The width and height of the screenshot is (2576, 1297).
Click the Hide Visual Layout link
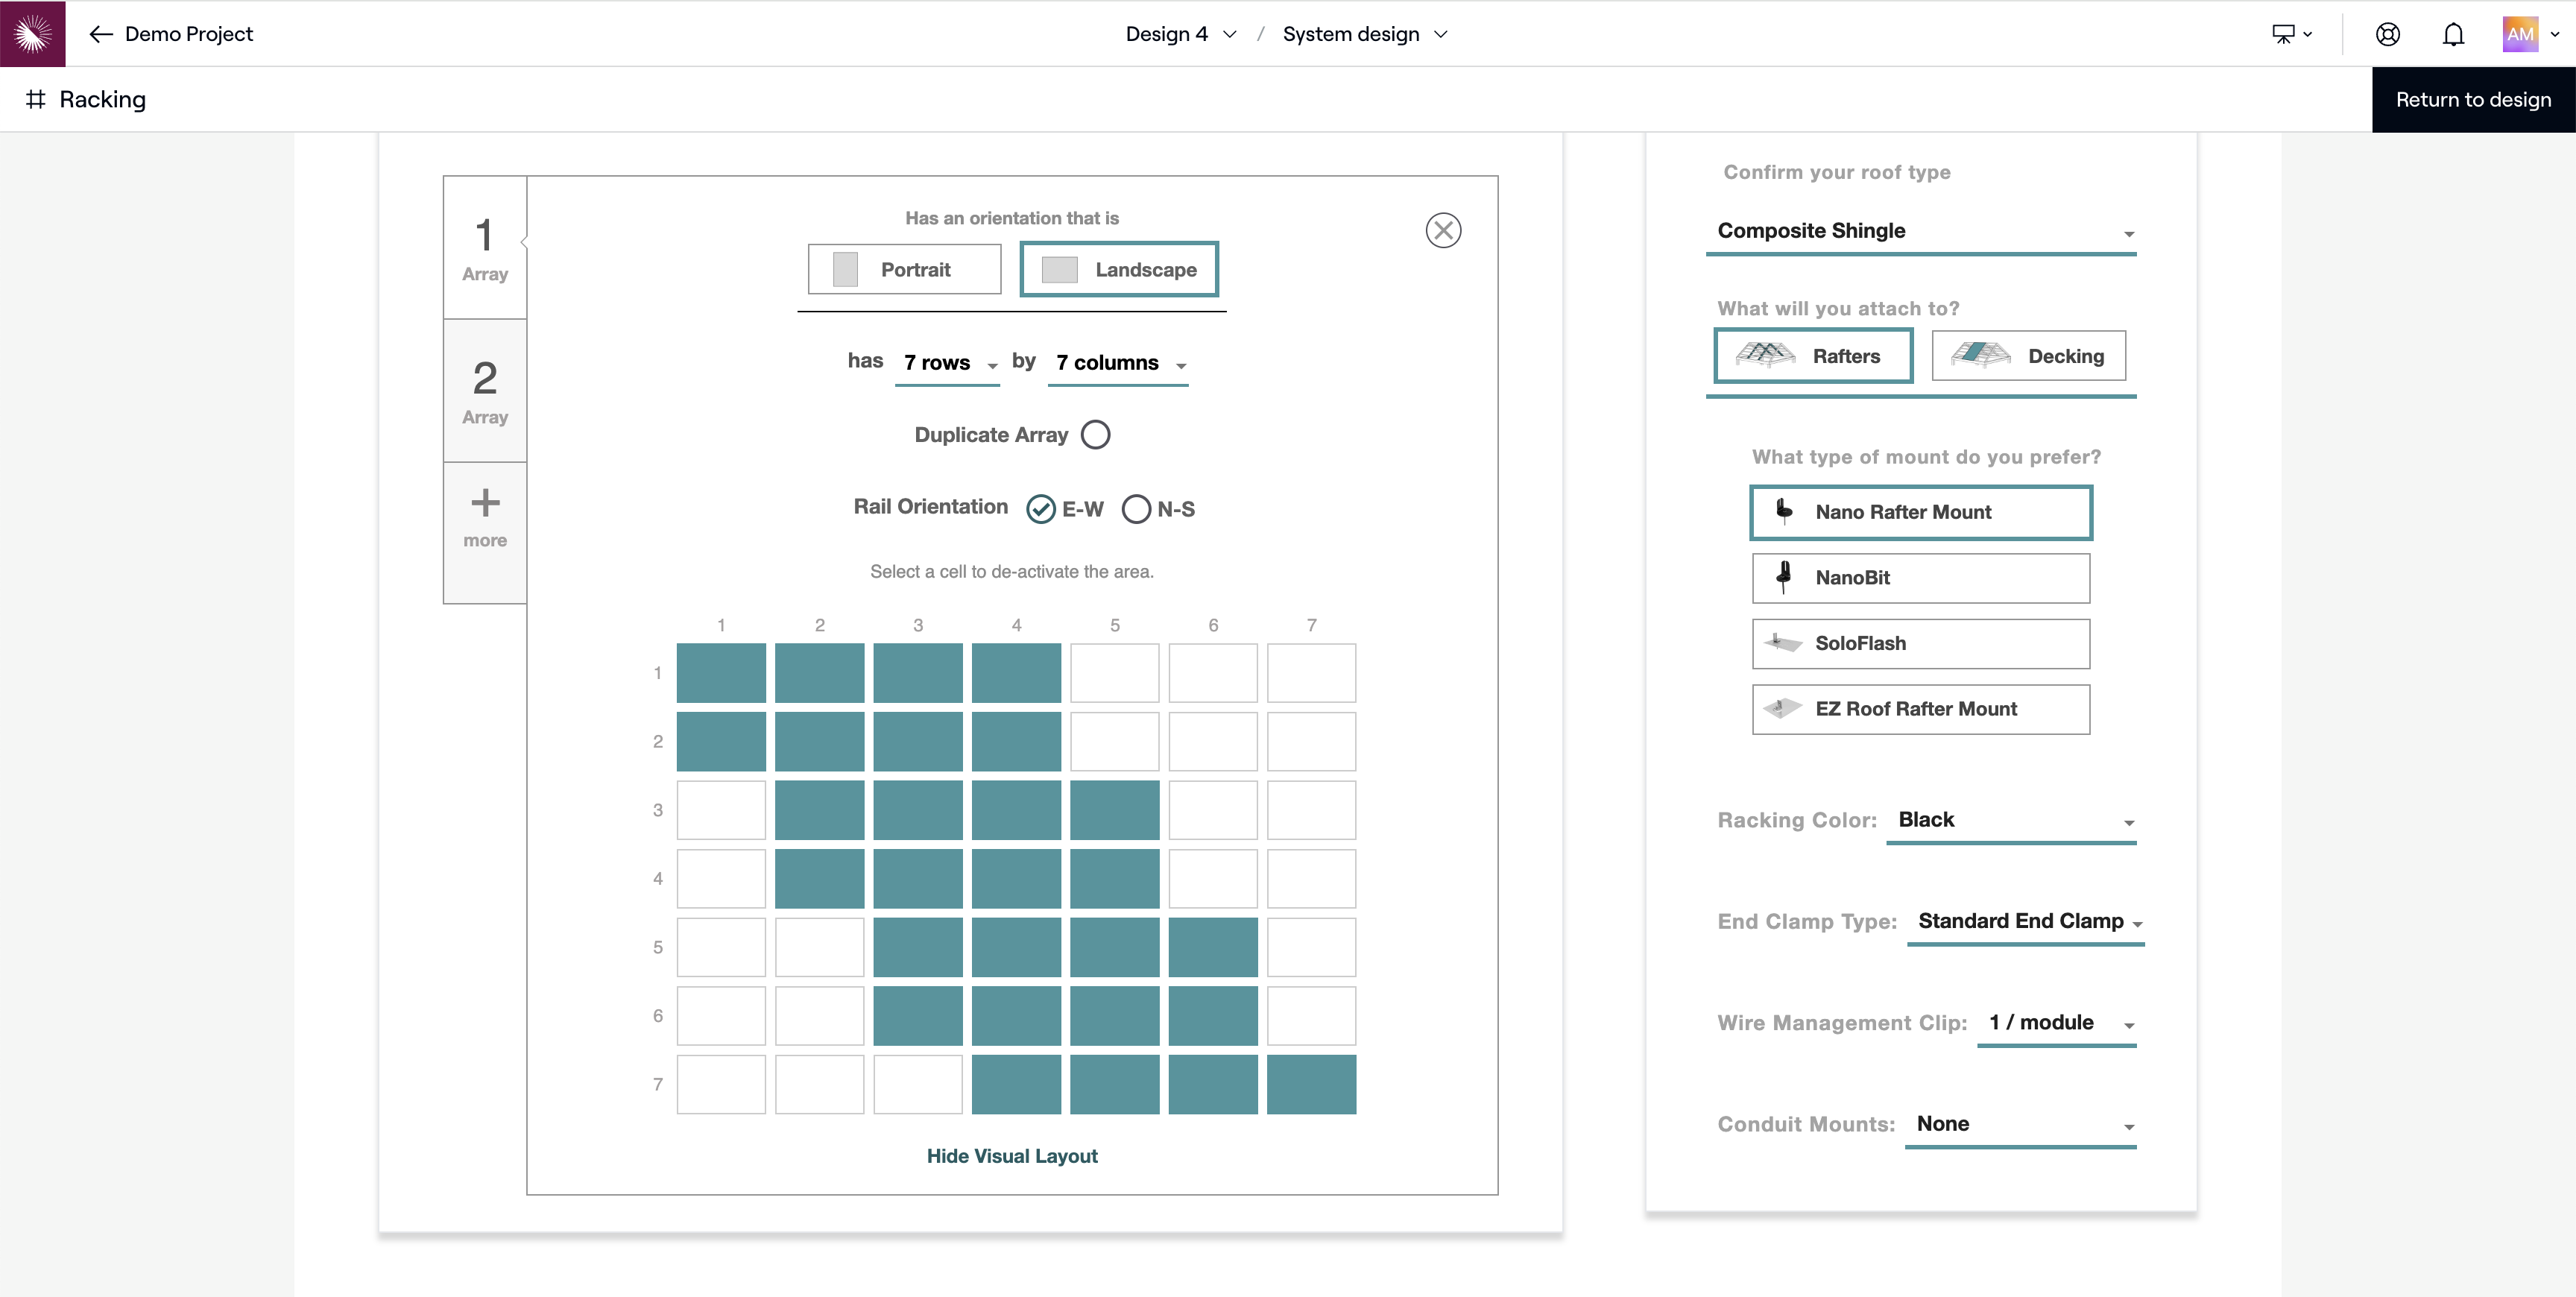pos(1011,1156)
